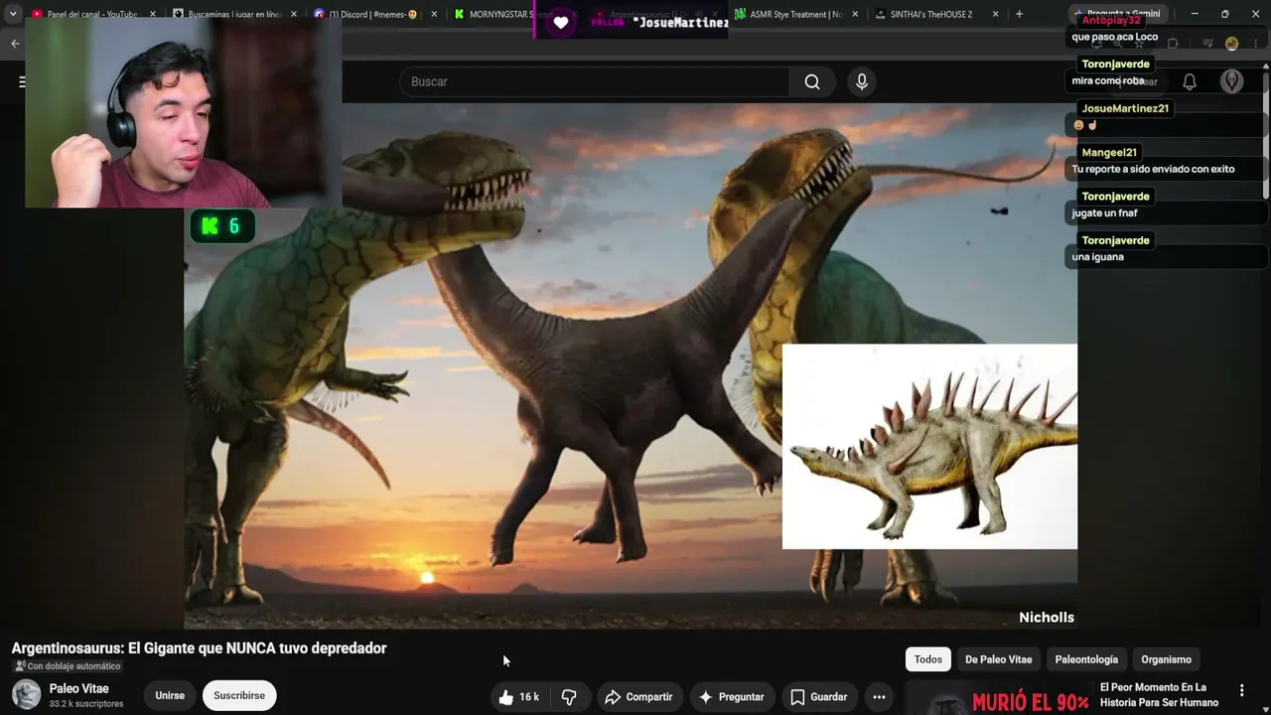
Task: Open the Paleo Vitae channel avatar
Action: [x=27, y=695]
